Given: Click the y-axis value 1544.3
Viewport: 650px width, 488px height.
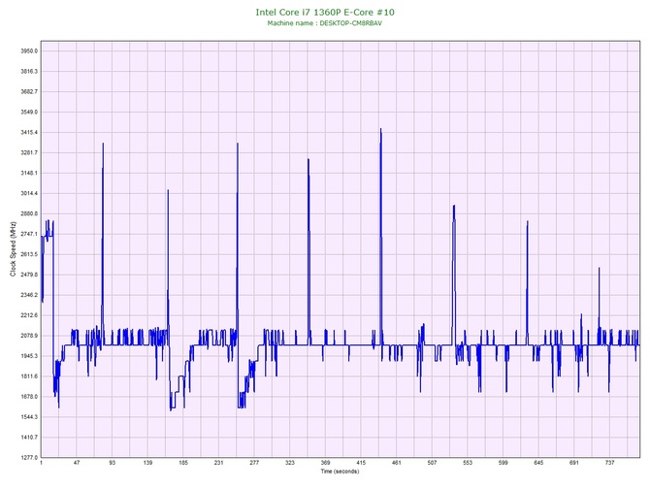Looking at the screenshot, I should pyautogui.click(x=29, y=416).
